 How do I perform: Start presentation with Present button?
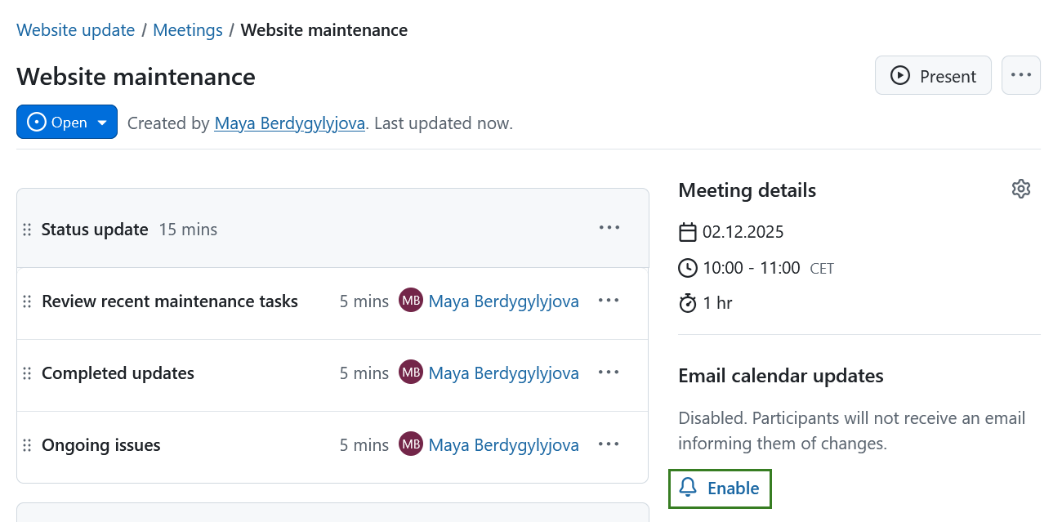(x=933, y=76)
